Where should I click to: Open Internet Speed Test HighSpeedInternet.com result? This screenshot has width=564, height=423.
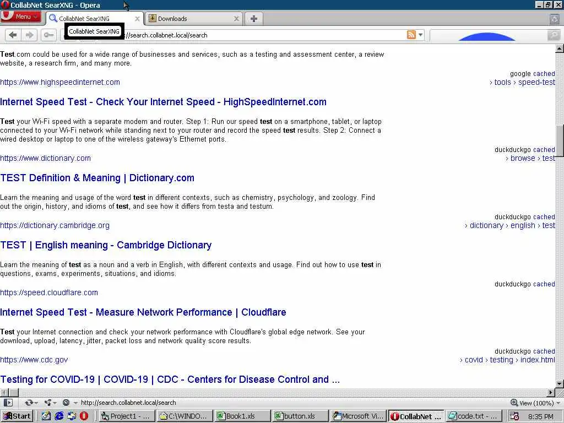point(163,102)
